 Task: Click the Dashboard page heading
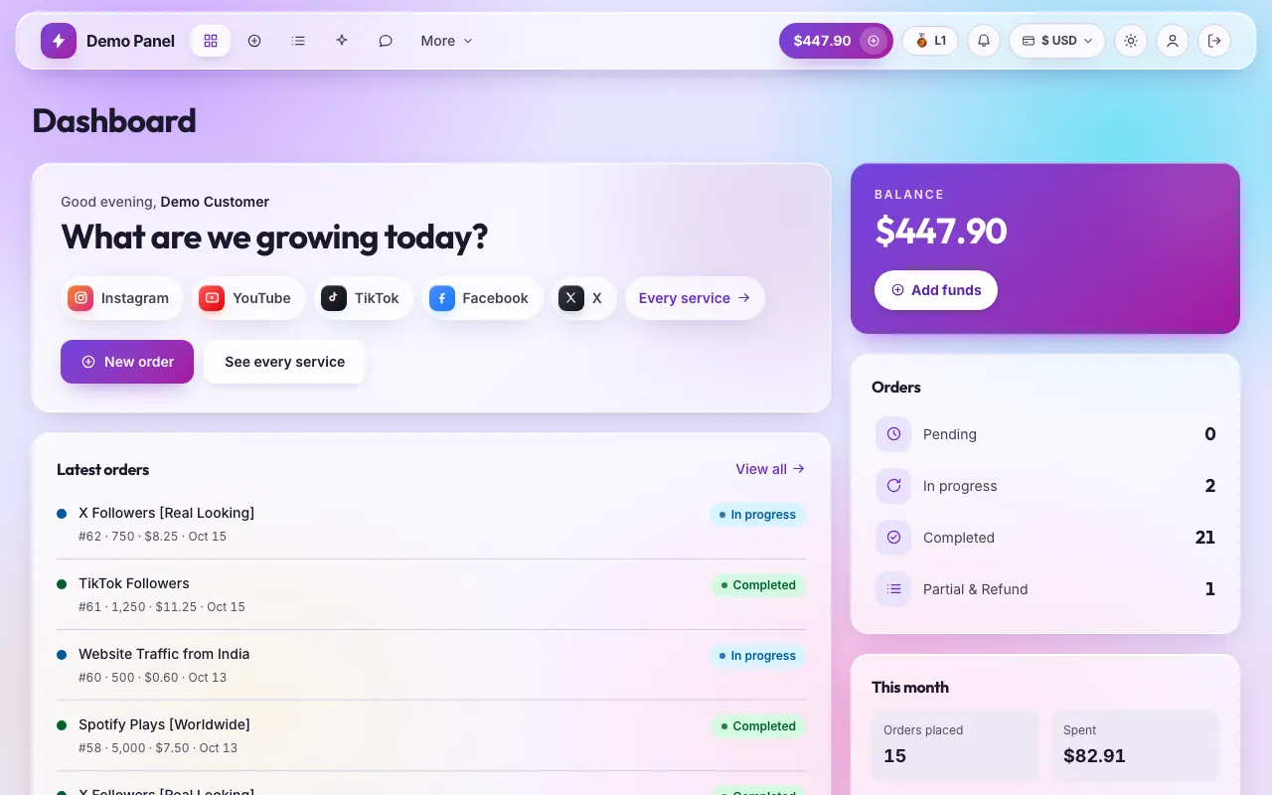[x=114, y=121]
